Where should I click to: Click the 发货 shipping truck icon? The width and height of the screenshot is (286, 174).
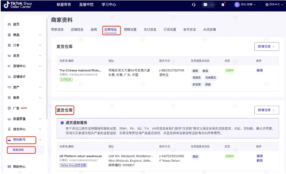(x=9, y=56)
